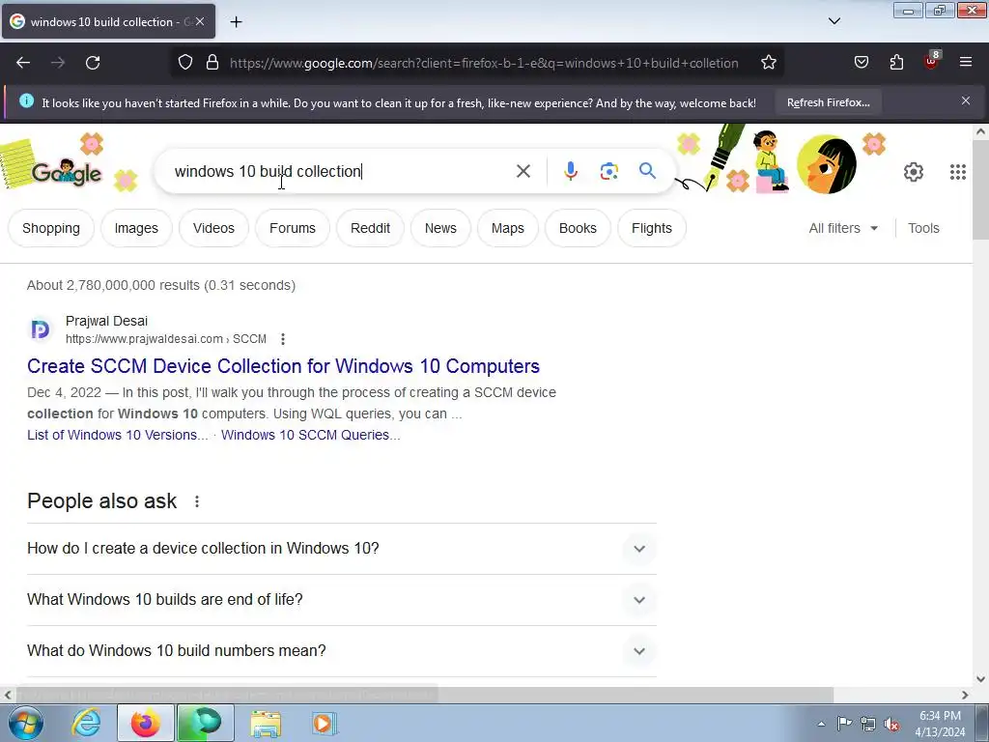Screen dimensions: 989x742
Task: Open the Extensions puzzle icon
Action: pos(896,62)
